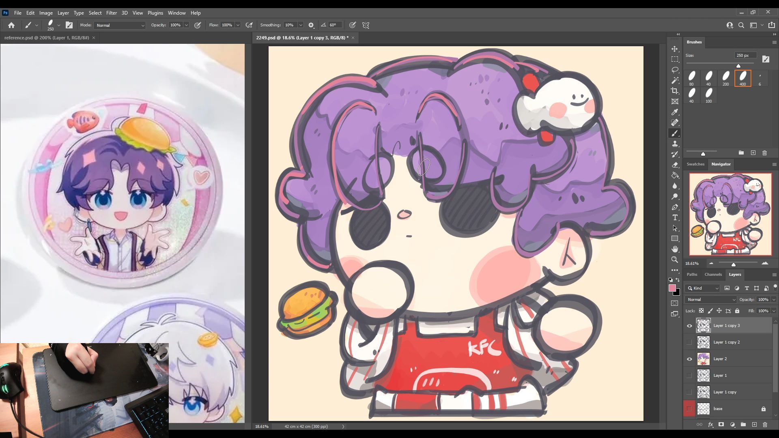This screenshot has width=779, height=438.
Task: Open smoothing options gear icon
Action: pyautogui.click(x=311, y=25)
